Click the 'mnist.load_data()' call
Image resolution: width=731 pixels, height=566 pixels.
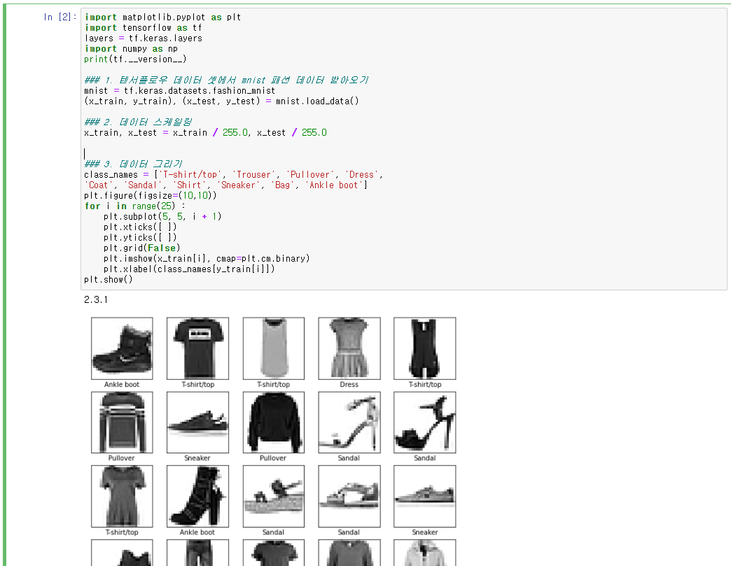(317, 101)
